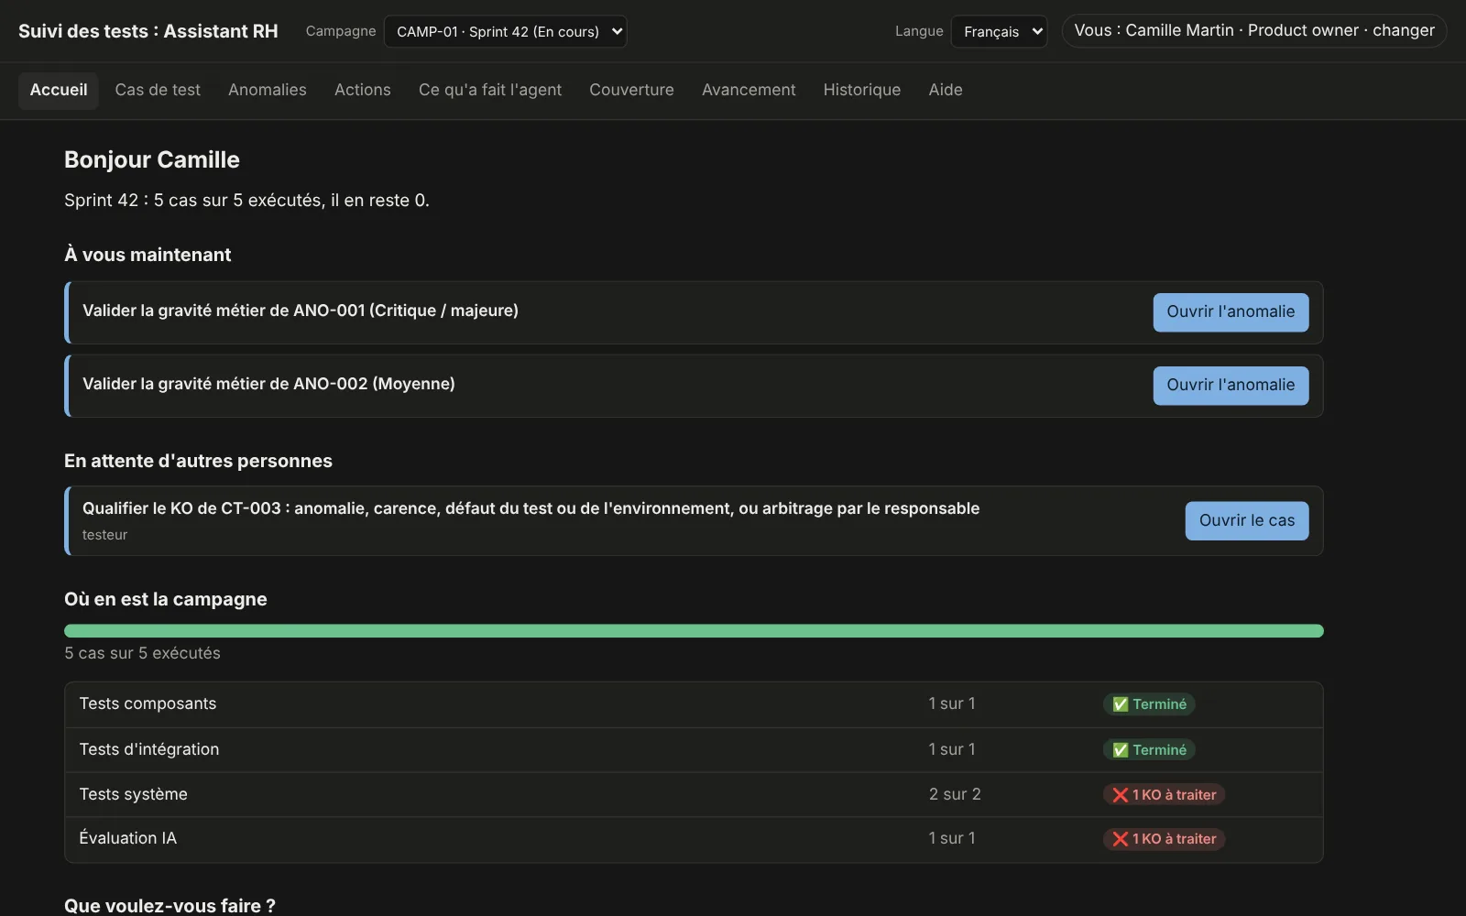The image size is (1466, 916).
Task: Open the Avancement tab
Action: (749, 90)
